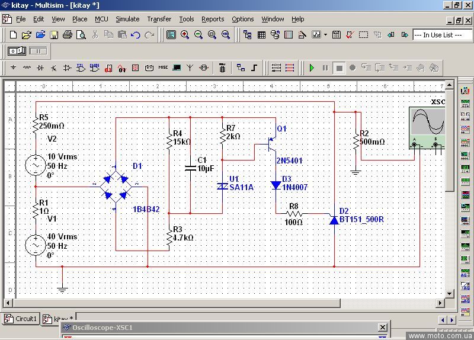The height and width of the screenshot is (340, 474).
Task: Open the TTL component group
Action: click(x=81, y=68)
